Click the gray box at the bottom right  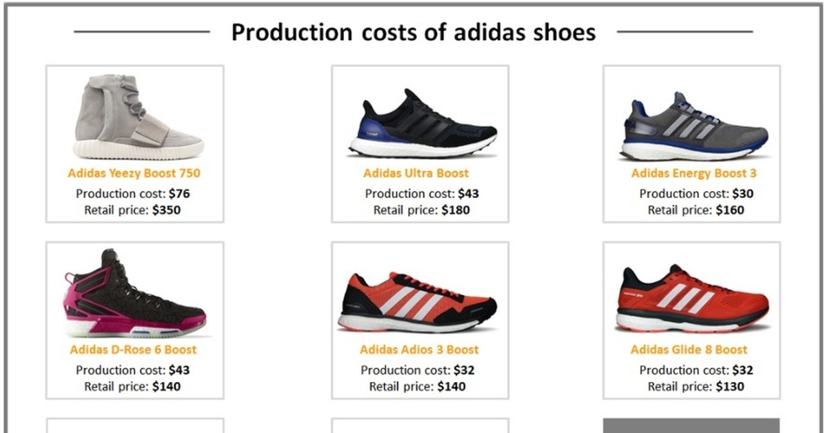(691, 425)
